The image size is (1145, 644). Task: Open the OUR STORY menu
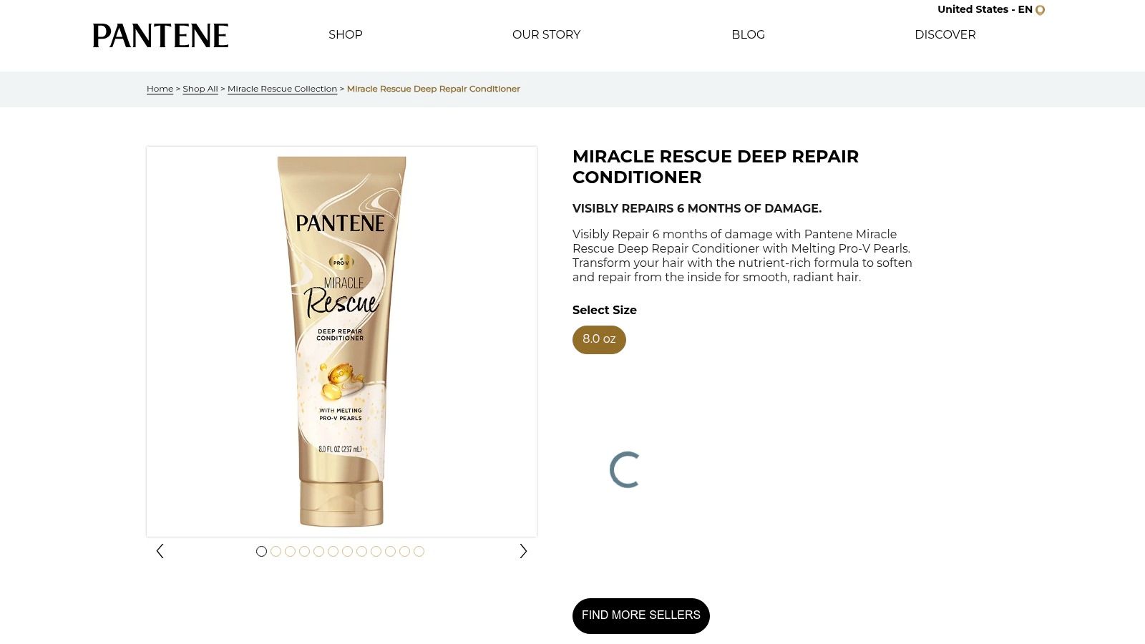[547, 34]
